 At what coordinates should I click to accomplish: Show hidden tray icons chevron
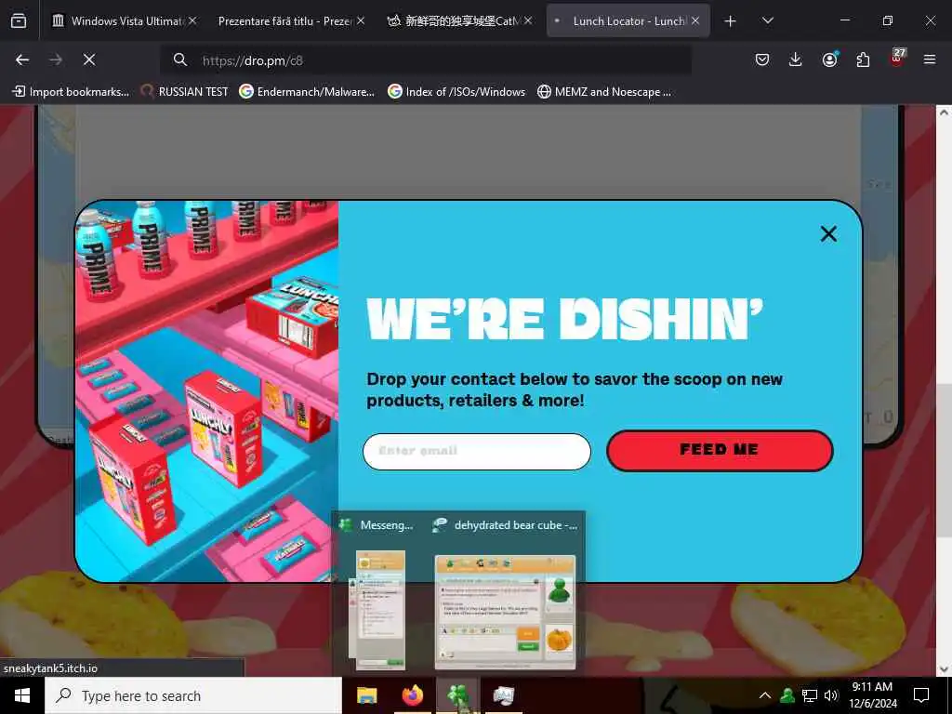pyautogui.click(x=765, y=695)
